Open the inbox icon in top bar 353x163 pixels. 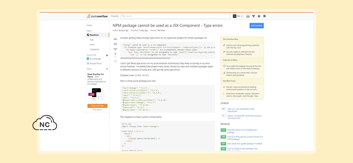[x=248, y=16]
